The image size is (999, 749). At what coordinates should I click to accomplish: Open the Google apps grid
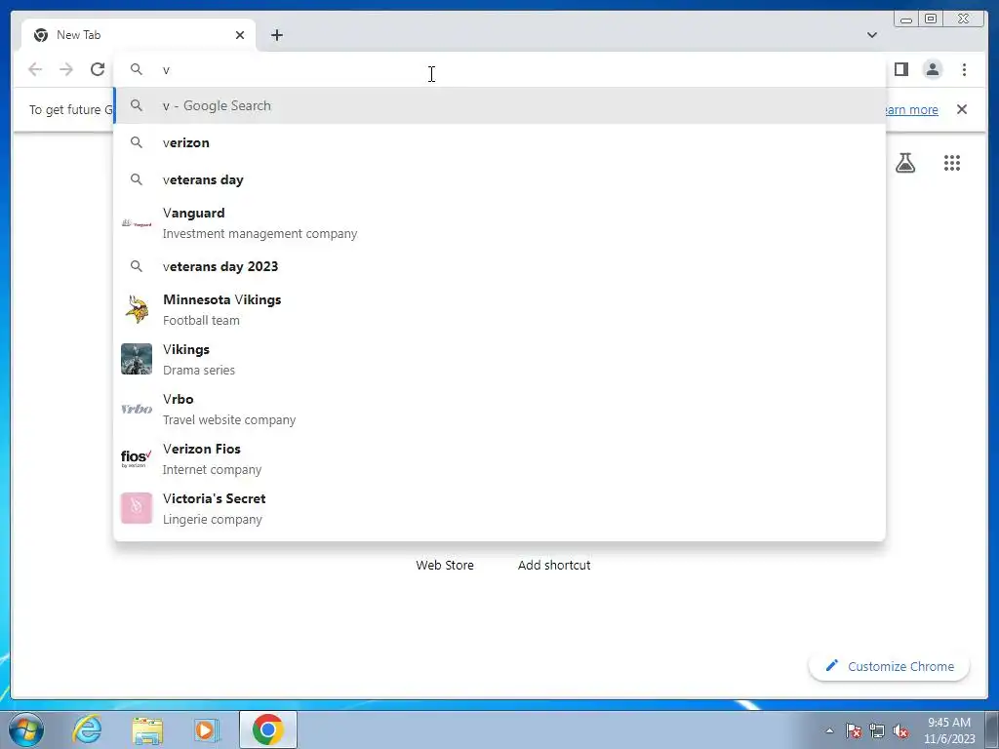[x=952, y=163]
